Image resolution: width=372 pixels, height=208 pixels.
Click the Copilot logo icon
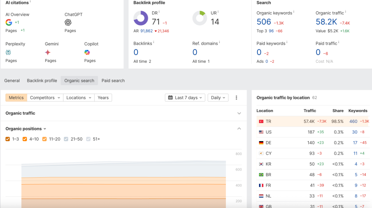(87, 52)
